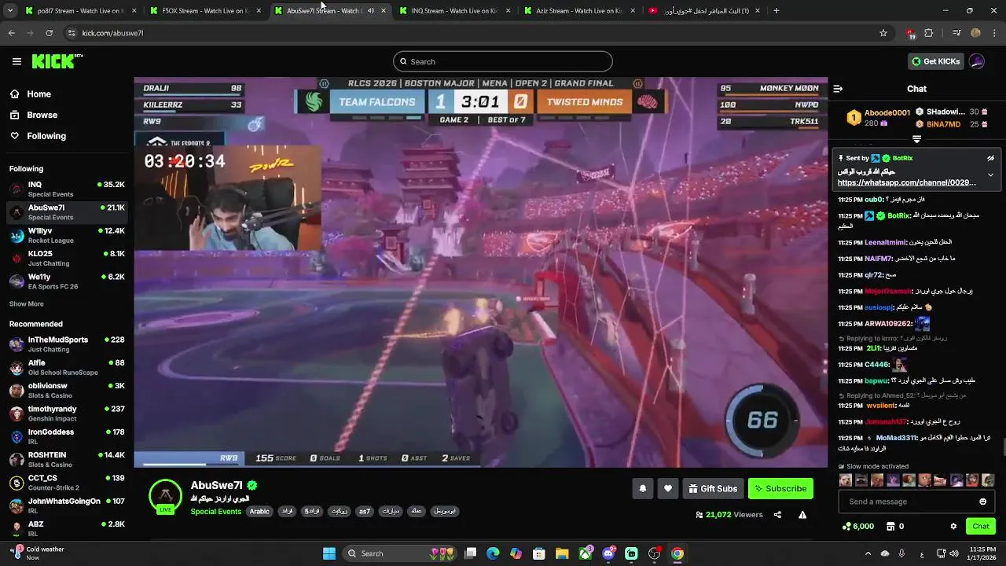This screenshot has width=1006, height=566.
Task: Collapse the chat panel arrow icon
Action: [x=838, y=89]
